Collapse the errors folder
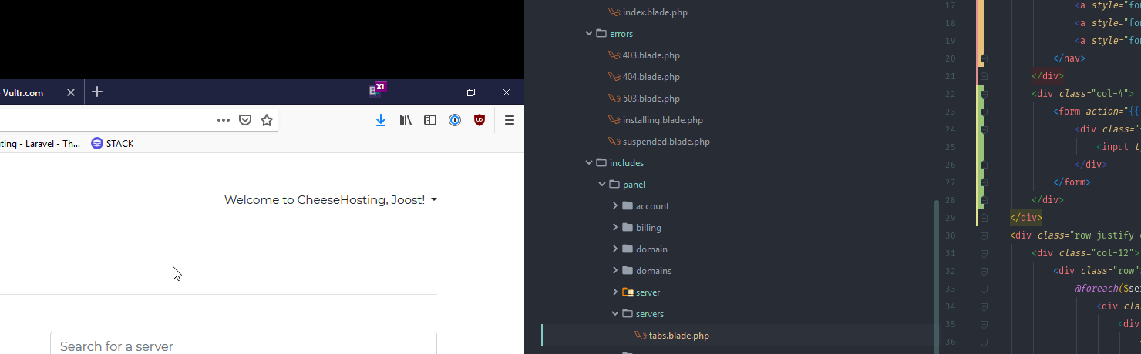Image resolution: width=1141 pixels, height=354 pixels. click(590, 34)
